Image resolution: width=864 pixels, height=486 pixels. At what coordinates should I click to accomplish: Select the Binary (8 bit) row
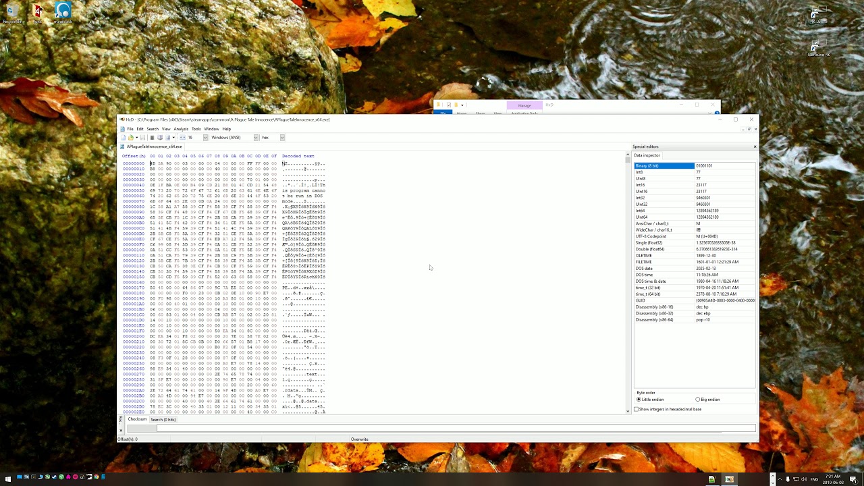click(x=695, y=165)
